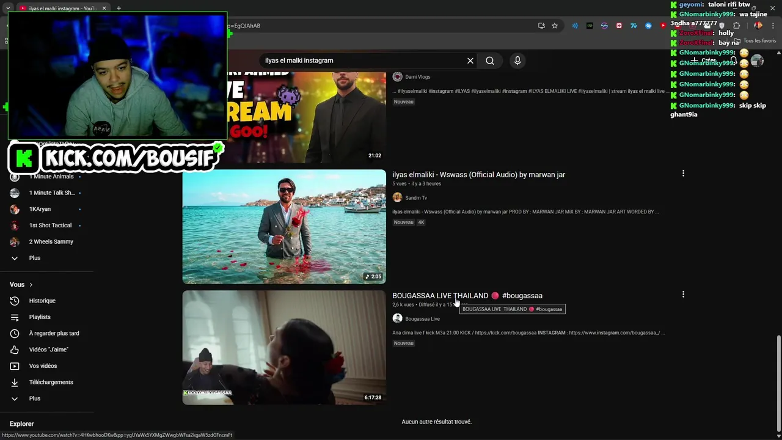Image resolution: width=782 pixels, height=440 pixels.
Task: Start voice search with the microphone icon
Action: (x=517, y=61)
